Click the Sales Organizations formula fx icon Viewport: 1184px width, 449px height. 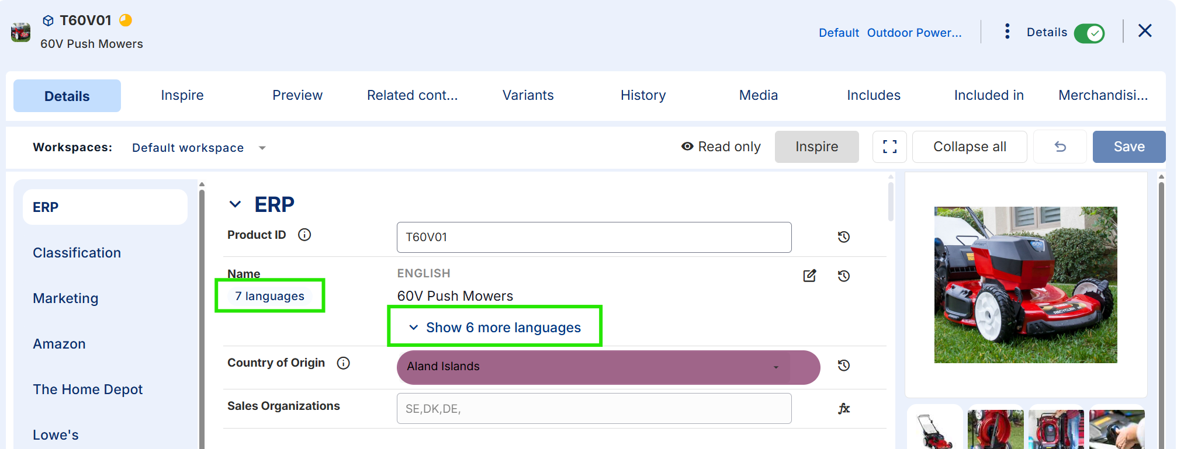click(x=843, y=409)
